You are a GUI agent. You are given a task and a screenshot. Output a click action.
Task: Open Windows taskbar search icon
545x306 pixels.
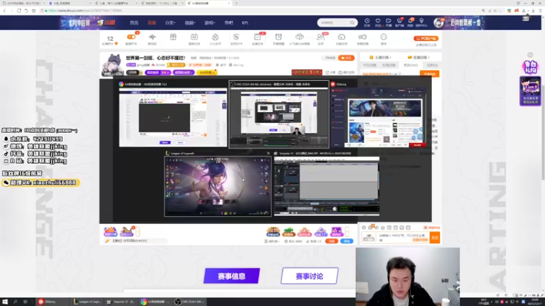tap(15, 302)
